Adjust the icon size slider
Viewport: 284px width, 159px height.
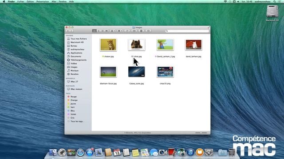point(201,132)
